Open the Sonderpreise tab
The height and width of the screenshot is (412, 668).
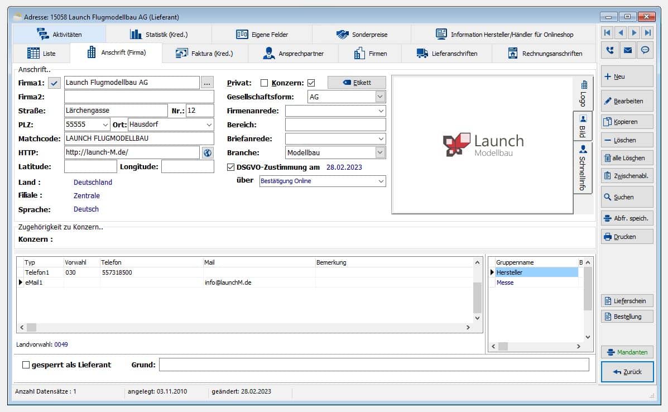point(361,35)
